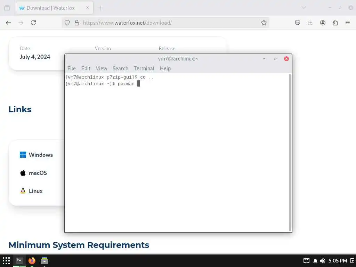Image resolution: width=356 pixels, height=267 pixels.
Task: Close the Download | Waterfox tab
Action: coord(88,8)
